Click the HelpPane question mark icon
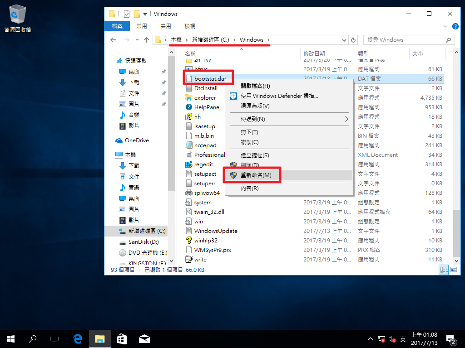The width and height of the screenshot is (465, 348). coord(189,107)
